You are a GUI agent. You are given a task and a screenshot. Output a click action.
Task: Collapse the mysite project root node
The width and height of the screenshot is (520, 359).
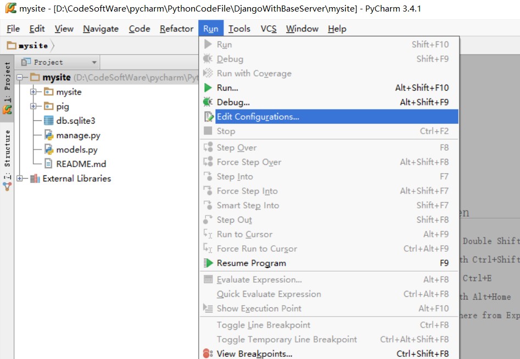click(x=20, y=78)
